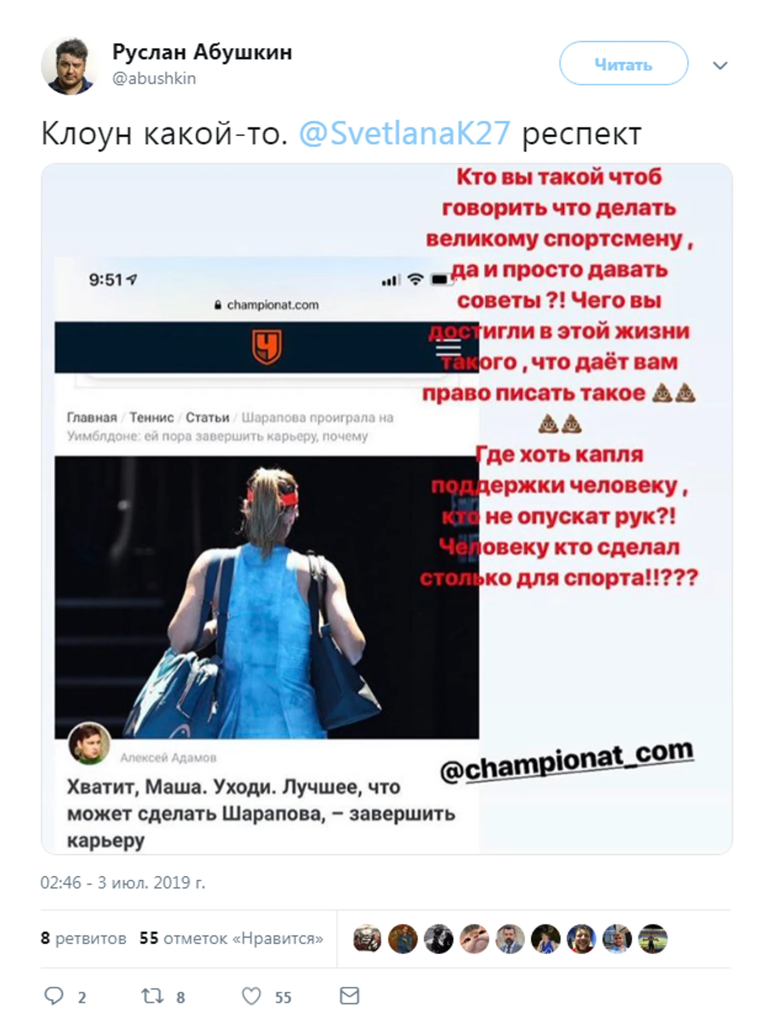Click the Руслан Абушкин display name

pyautogui.click(x=202, y=52)
